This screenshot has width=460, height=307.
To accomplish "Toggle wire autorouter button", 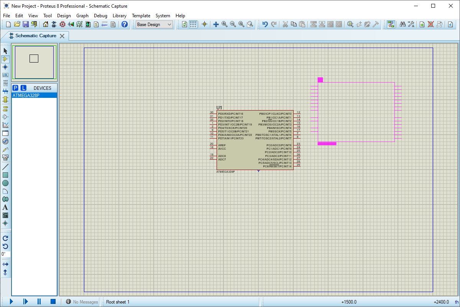I will tap(391, 24).
